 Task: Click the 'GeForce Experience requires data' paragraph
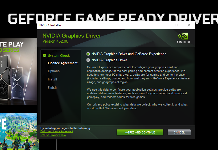pyautogui.click(x=138, y=75)
